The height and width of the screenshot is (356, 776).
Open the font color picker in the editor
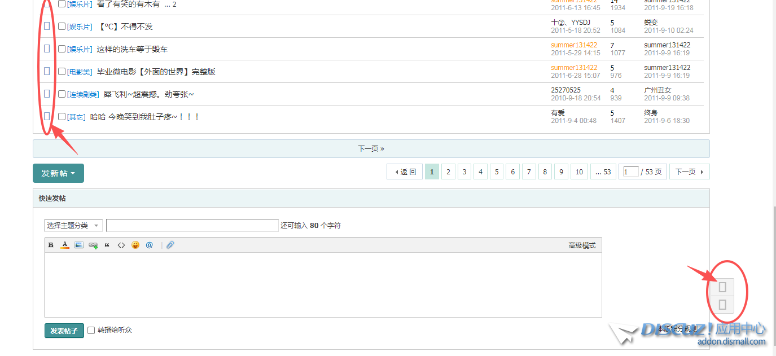pyautogui.click(x=65, y=245)
